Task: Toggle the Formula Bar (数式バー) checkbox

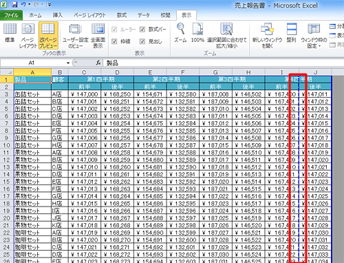Action: 142,30
